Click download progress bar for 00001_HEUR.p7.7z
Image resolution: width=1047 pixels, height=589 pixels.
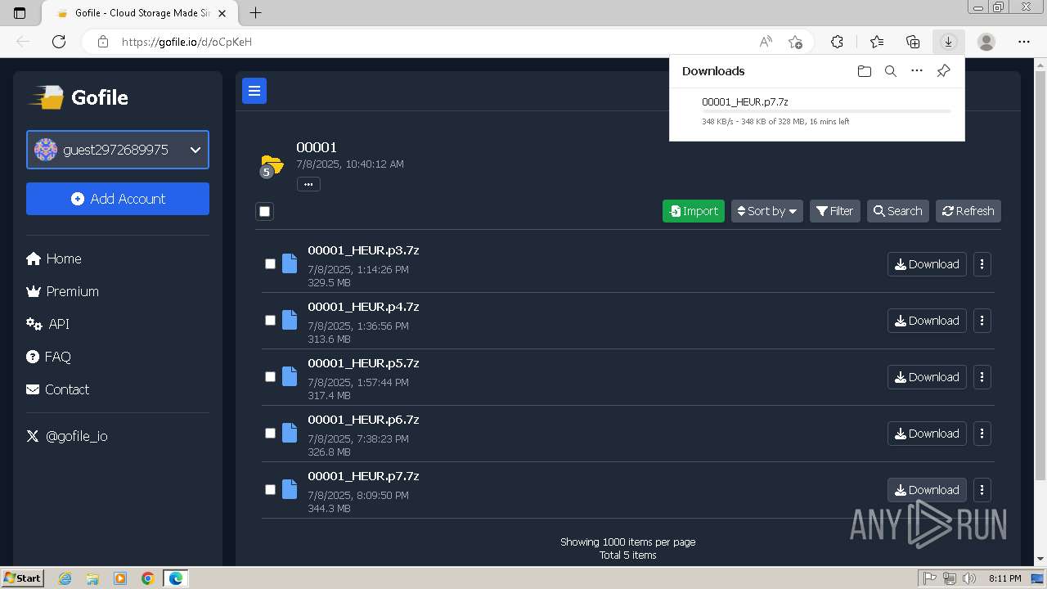826,111
